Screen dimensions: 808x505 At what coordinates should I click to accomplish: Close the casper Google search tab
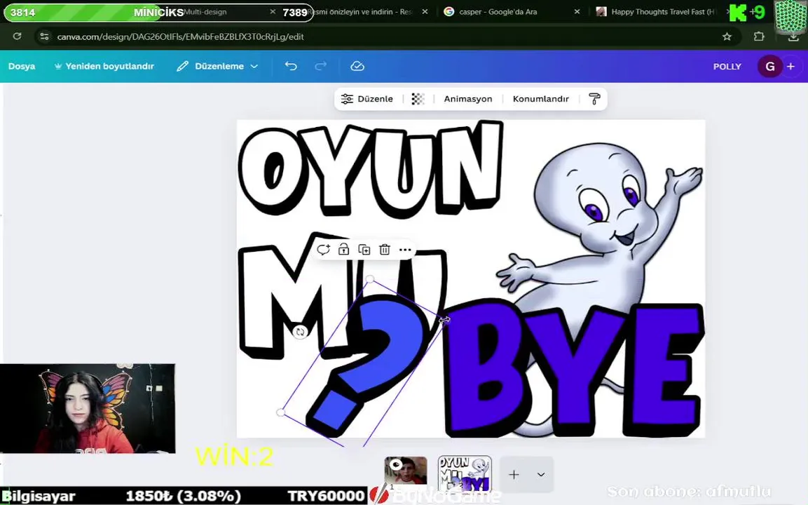[x=577, y=11]
